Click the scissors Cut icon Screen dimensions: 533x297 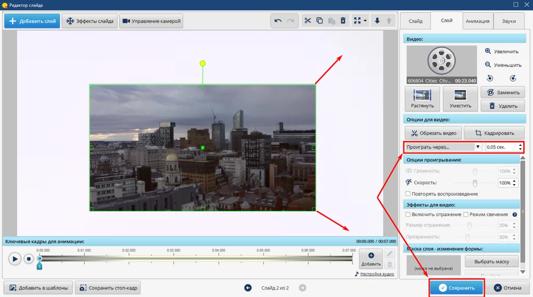(x=307, y=21)
